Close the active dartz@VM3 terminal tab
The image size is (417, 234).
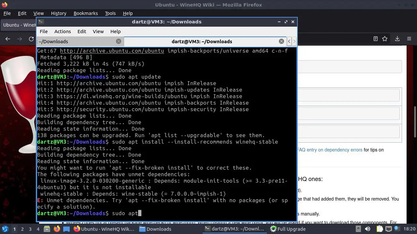(281, 41)
